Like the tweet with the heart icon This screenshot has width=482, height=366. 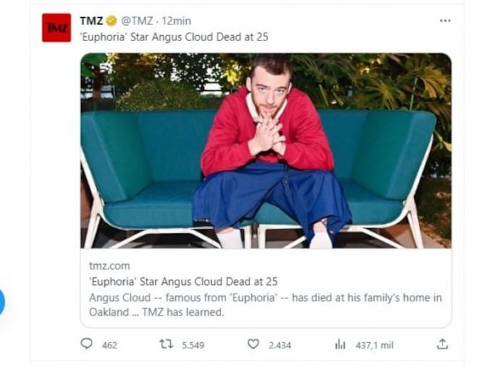[253, 344]
